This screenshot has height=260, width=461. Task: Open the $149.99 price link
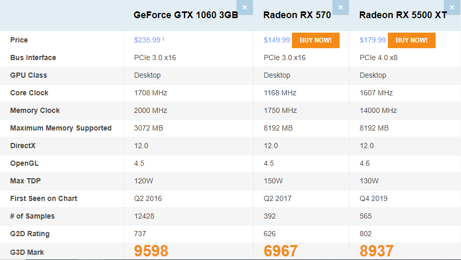(277, 40)
